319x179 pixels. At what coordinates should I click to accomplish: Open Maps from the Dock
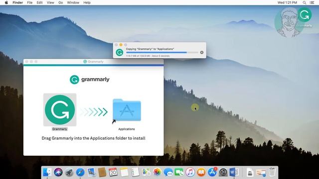point(146,173)
